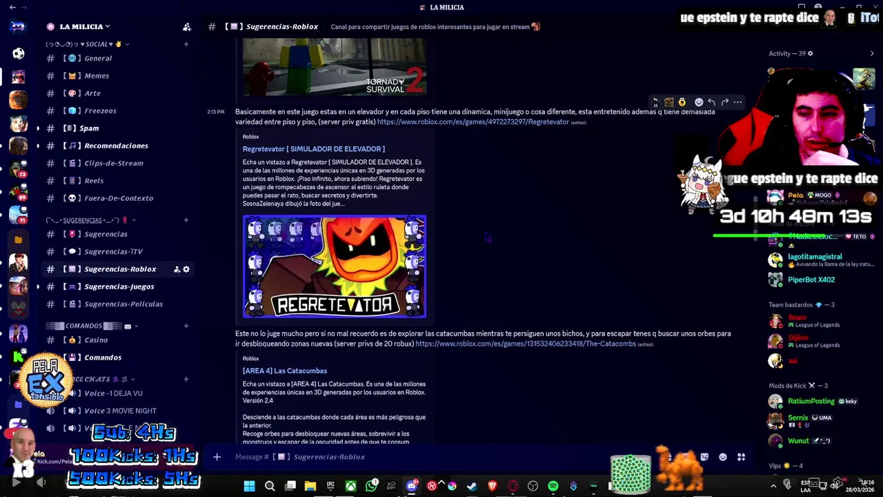The width and height of the screenshot is (883, 497).
Task: Open Steam from the taskbar
Action: (472, 486)
